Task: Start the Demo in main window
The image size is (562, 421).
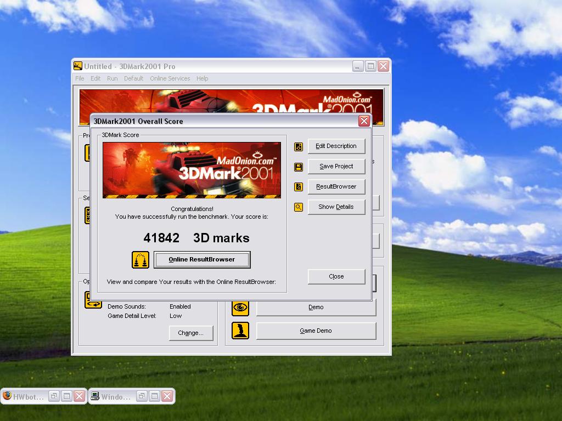Action: pos(316,307)
